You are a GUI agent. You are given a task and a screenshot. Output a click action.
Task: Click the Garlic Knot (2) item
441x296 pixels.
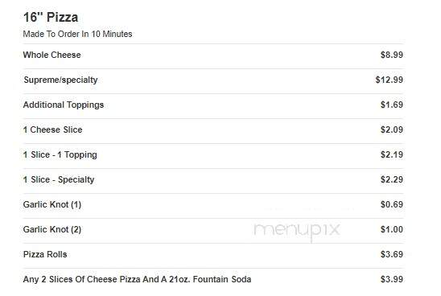(x=52, y=229)
